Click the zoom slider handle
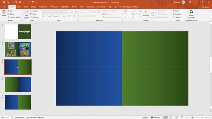212x119 pixels. (192, 118)
